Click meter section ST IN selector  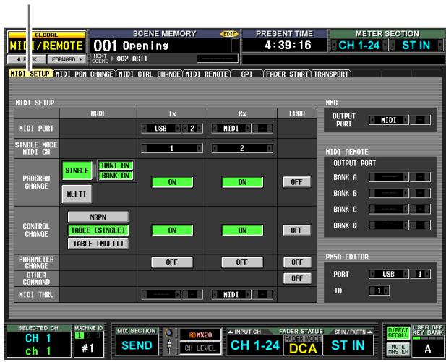point(416,46)
